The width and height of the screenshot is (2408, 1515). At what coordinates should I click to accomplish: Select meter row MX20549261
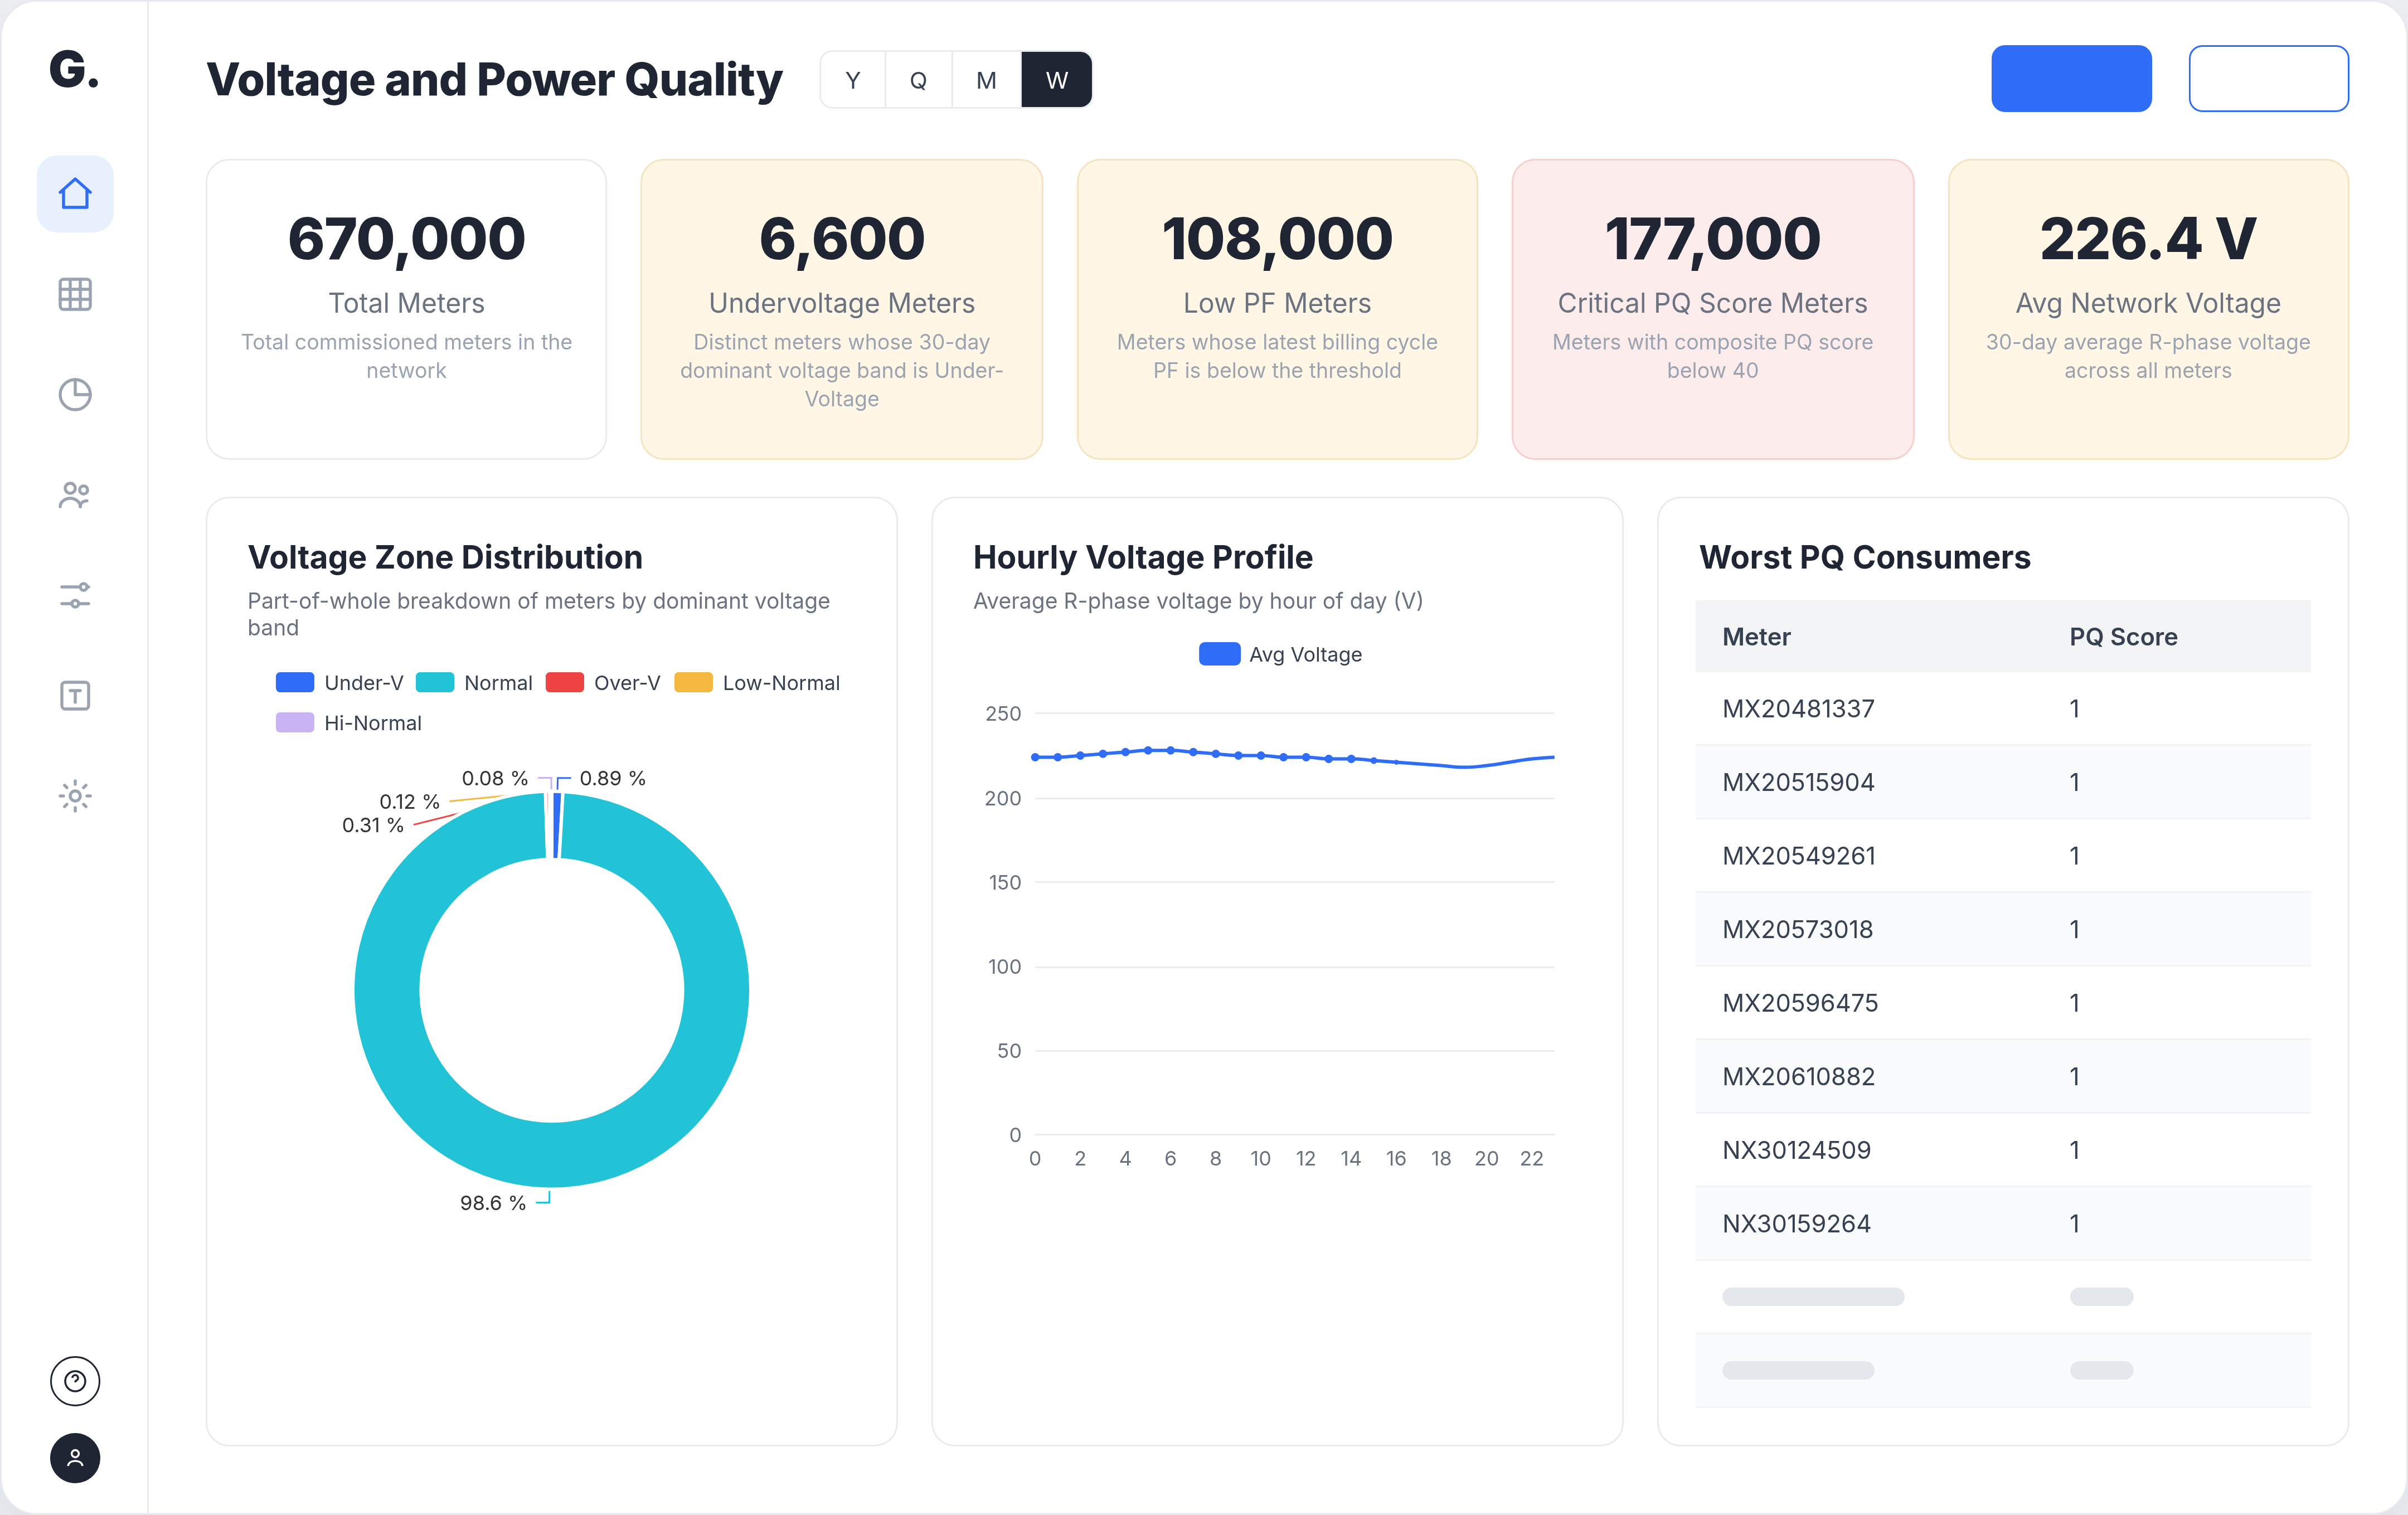click(x=2003, y=856)
